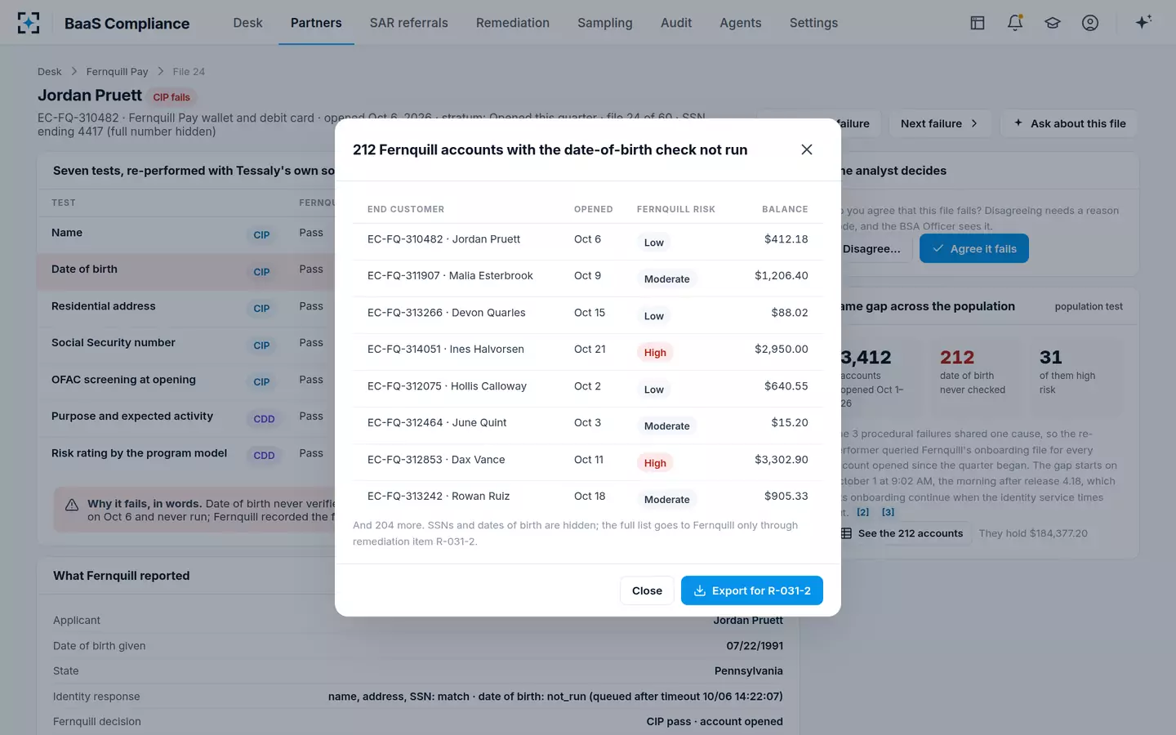The width and height of the screenshot is (1176, 735).
Task: Click Export for R-031-2 button
Action: [752, 590]
